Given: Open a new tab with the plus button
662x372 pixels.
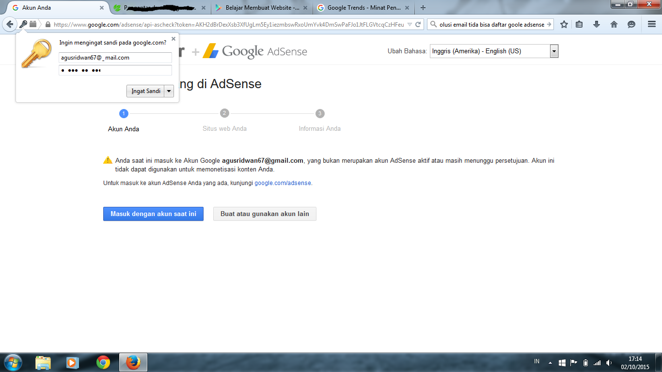Looking at the screenshot, I should [x=423, y=8].
